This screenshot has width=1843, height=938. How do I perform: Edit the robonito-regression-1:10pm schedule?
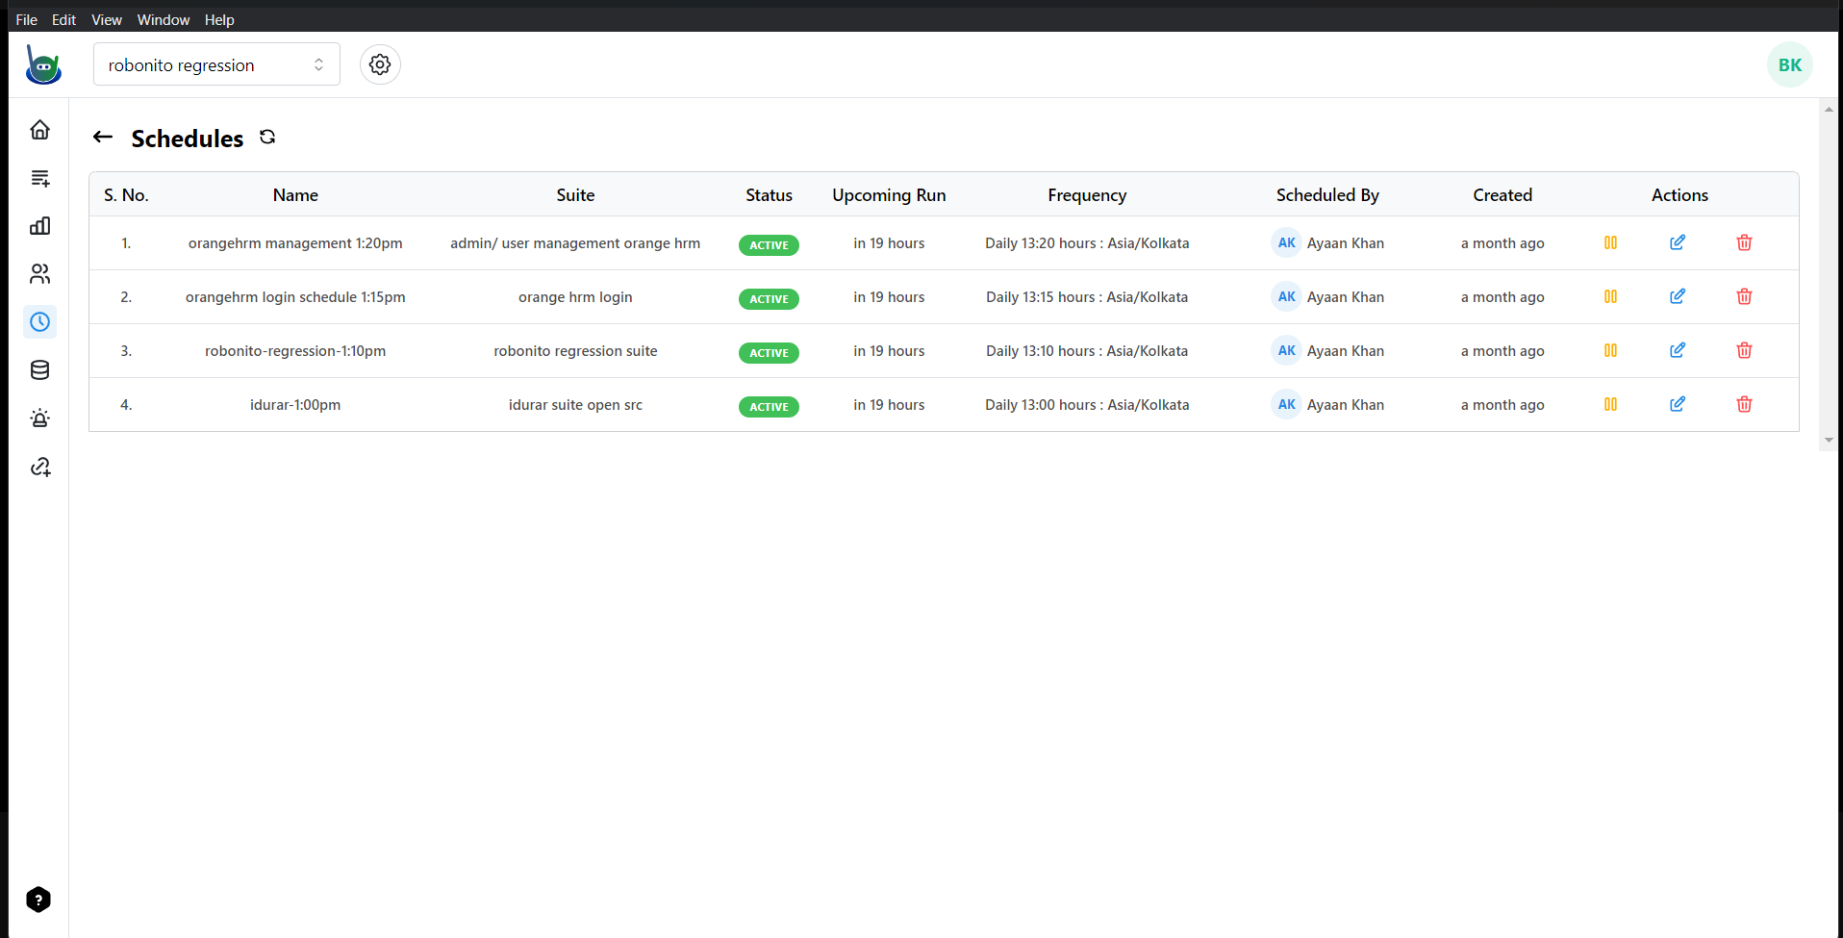click(1678, 350)
